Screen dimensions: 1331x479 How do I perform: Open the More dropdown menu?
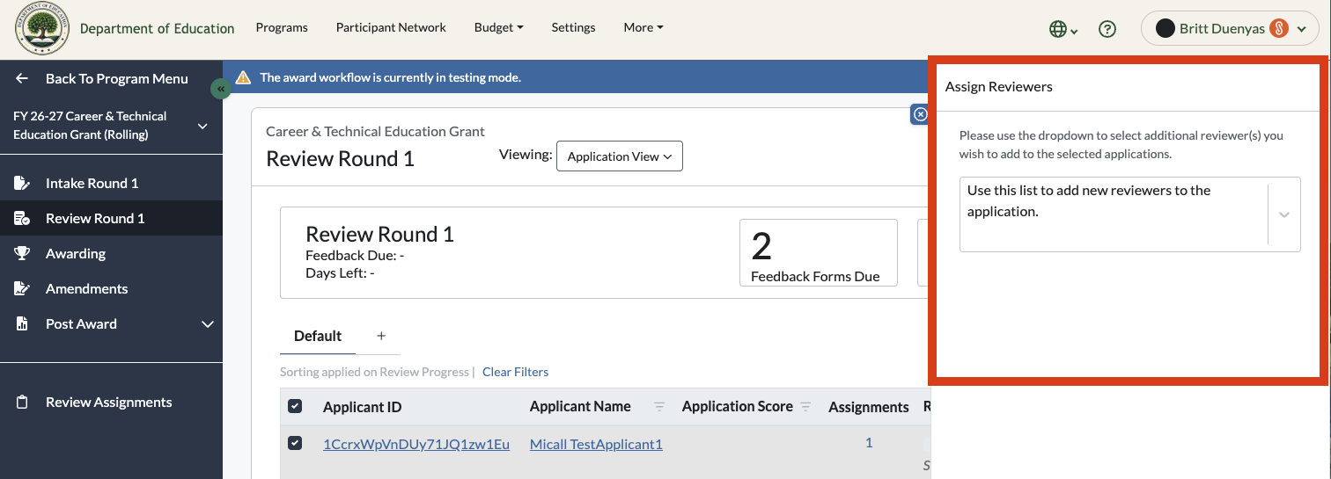pos(643,27)
